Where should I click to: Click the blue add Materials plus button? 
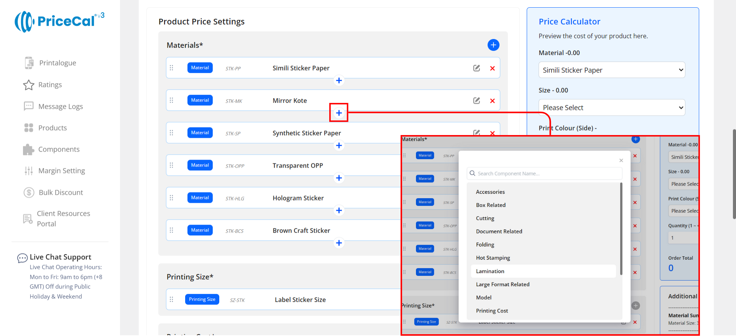pos(493,45)
